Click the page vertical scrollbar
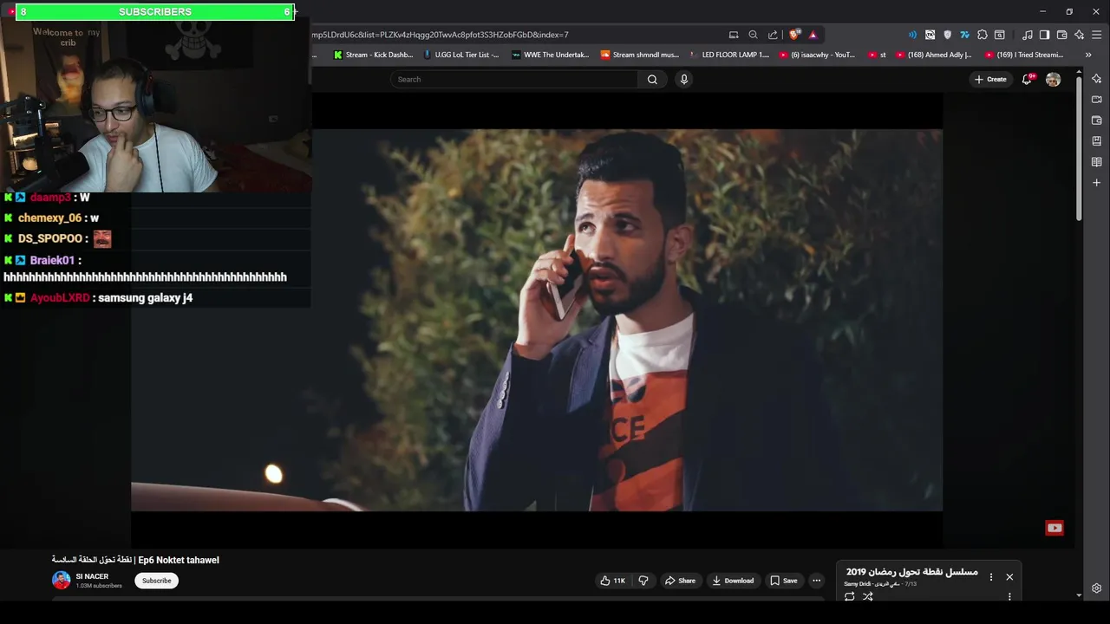The image size is (1110, 624). [x=1079, y=147]
